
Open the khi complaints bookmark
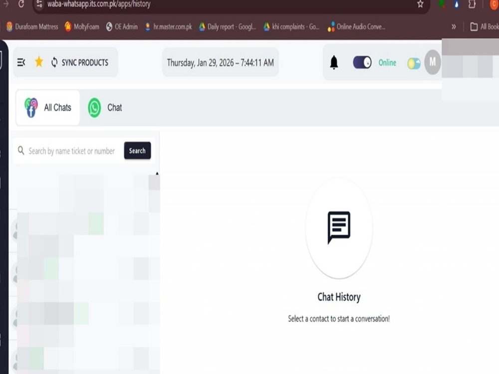click(291, 27)
